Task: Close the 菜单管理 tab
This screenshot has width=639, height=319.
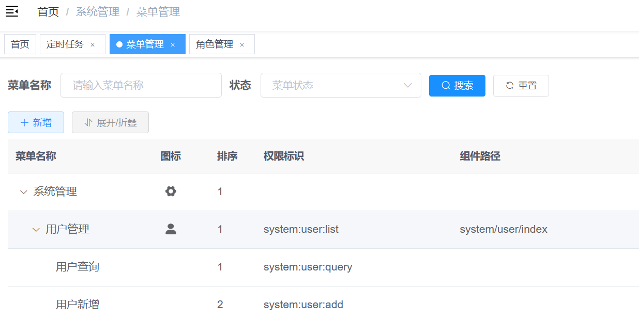Action: pyautogui.click(x=173, y=45)
